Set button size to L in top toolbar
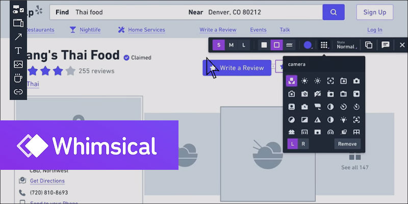This screenshot has height=204, width=408. 244,45
